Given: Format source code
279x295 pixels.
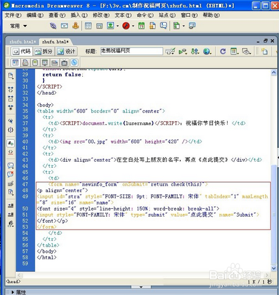Looking at the screenshot, I should pos(11,224).
